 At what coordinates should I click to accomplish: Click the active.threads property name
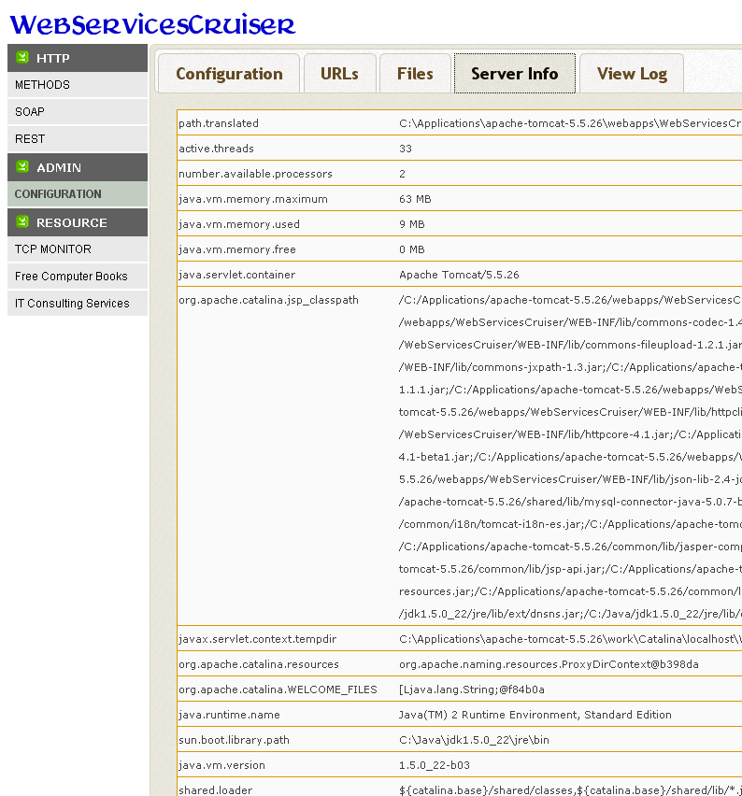pyautogui.click(x=216, y=149)
